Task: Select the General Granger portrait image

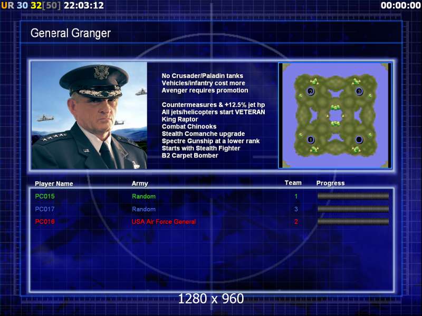Action: [89, 115]
